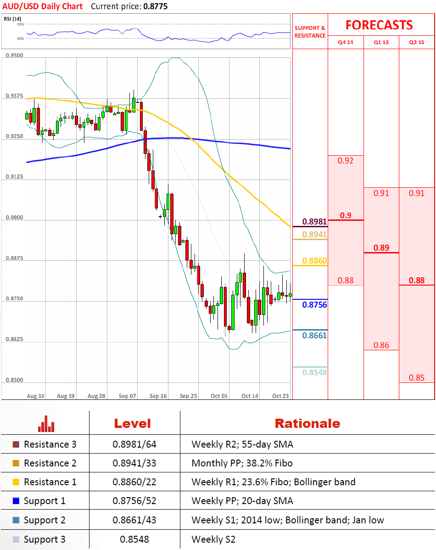Click the Support 2 steel-blue swatch

(16, 520)
